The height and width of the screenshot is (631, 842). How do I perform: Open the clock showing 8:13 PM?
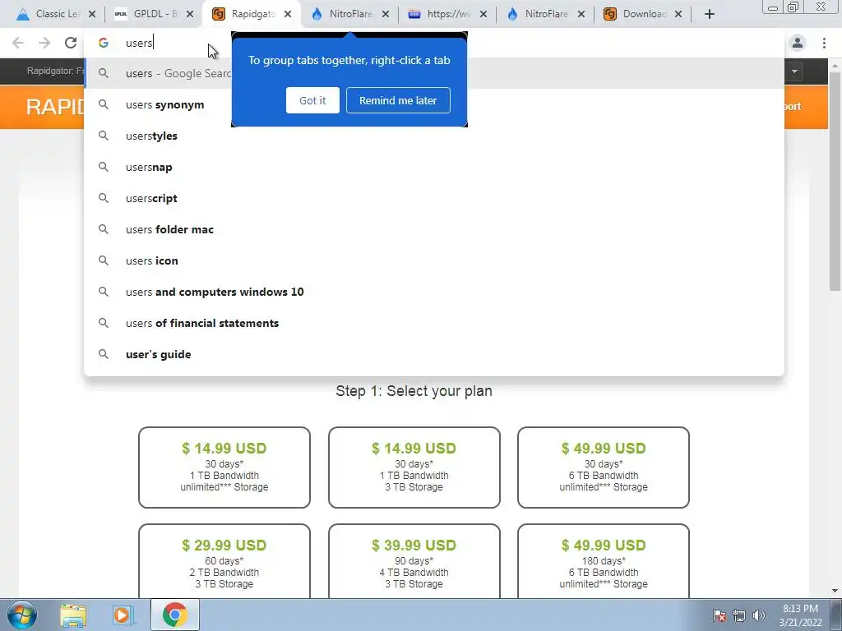pyautogui.click(x=800, y=615)
